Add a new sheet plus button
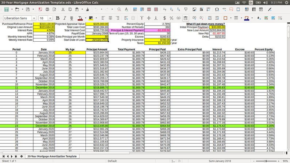This screenshot has height=163, width=290. click(x=22, y=156)
